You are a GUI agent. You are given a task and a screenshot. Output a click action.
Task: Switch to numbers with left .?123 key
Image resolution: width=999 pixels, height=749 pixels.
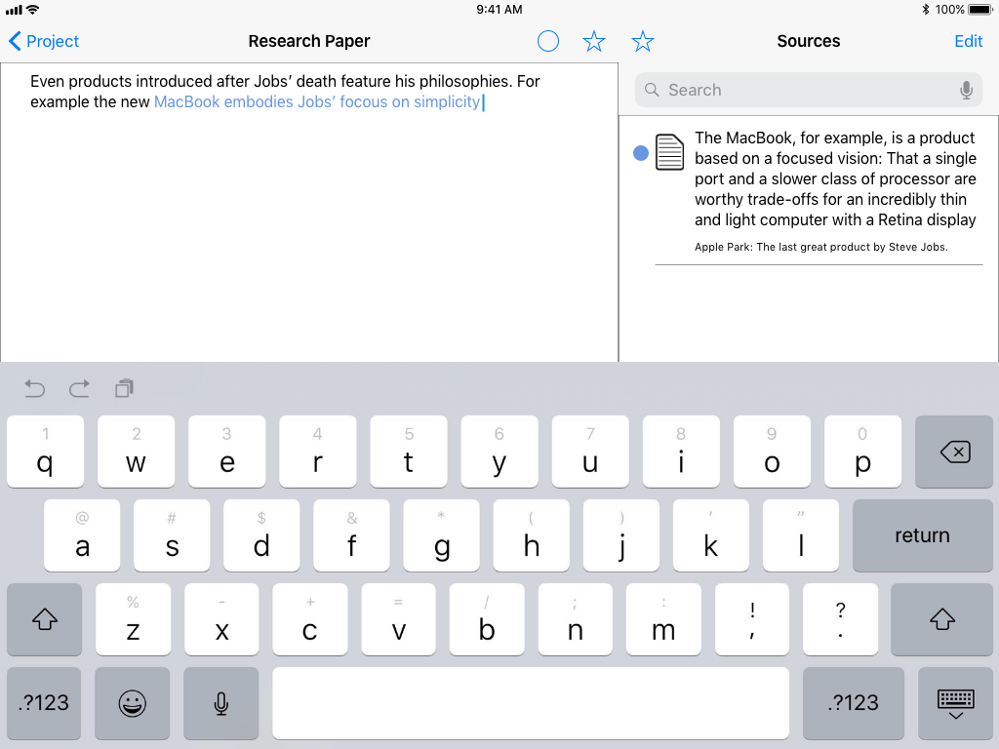click(44, 702)
